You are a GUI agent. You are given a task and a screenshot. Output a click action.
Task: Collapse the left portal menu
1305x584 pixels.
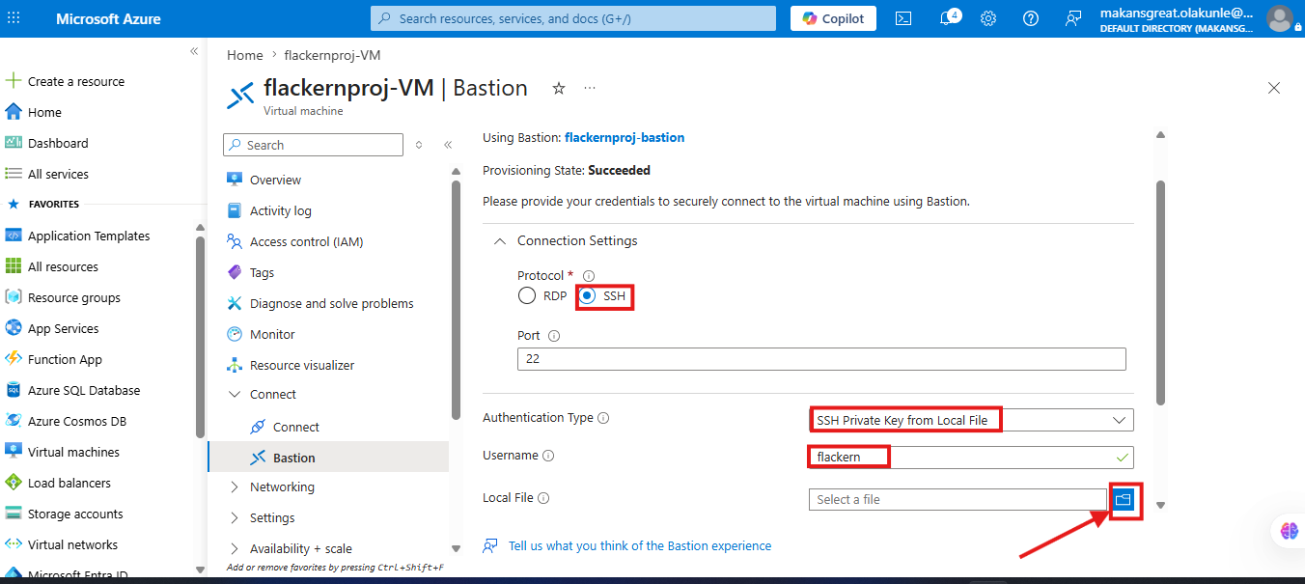pyautogui.click(x=194, y=51)
